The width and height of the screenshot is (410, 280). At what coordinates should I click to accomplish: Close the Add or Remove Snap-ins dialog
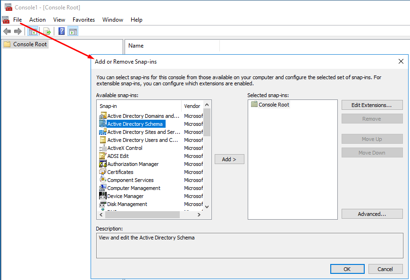tap(401, 61)
